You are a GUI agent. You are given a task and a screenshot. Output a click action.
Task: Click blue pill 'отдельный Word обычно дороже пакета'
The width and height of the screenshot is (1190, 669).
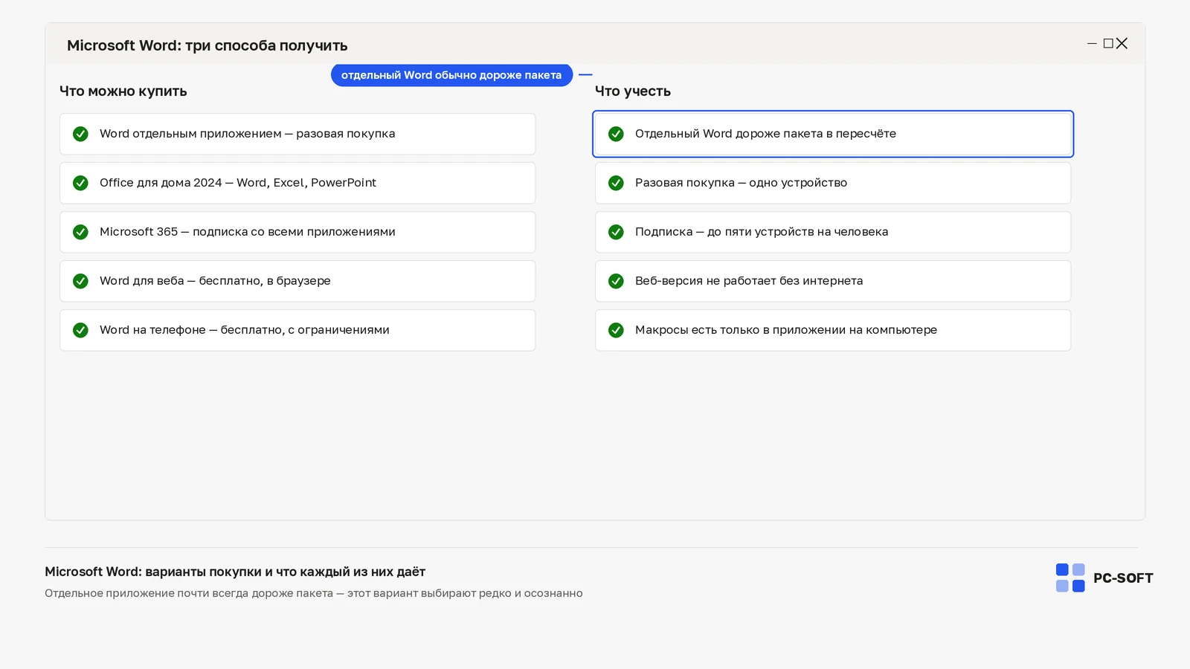click(451, 75)
